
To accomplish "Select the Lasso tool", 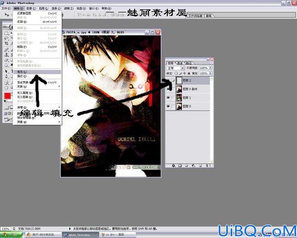I will pos(6,39).
